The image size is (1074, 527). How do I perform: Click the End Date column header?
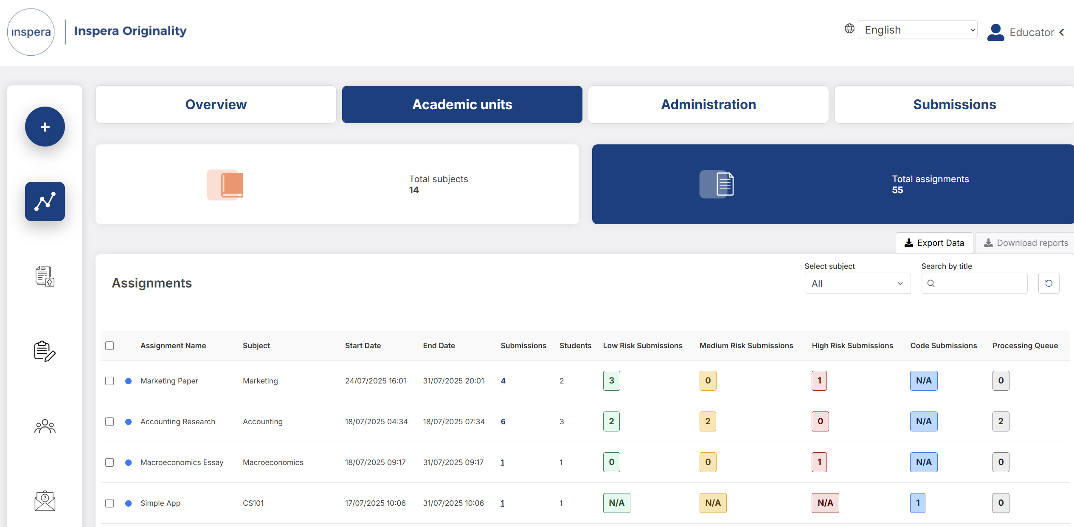tap(439, 346)
